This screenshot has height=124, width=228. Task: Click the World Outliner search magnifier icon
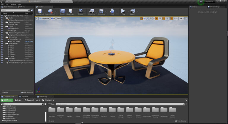(x=29, y=10)
